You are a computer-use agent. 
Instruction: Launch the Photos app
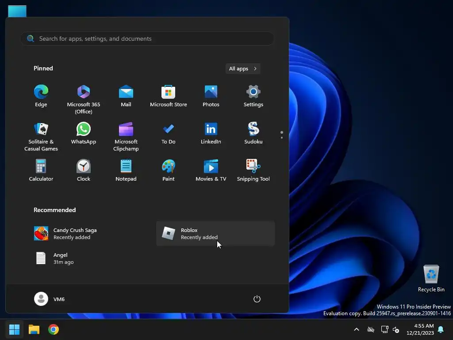(x=211, y=96)
